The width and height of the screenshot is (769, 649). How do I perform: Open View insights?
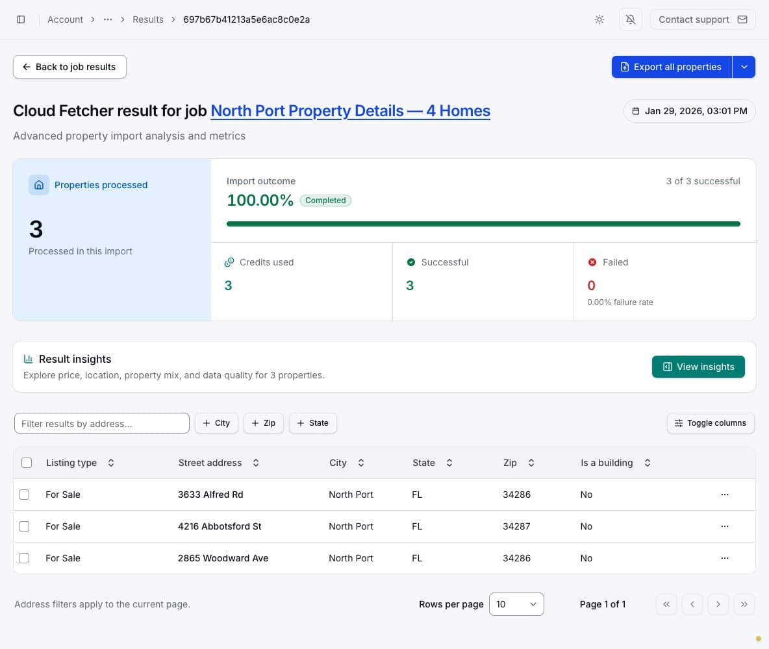(698, 367)
